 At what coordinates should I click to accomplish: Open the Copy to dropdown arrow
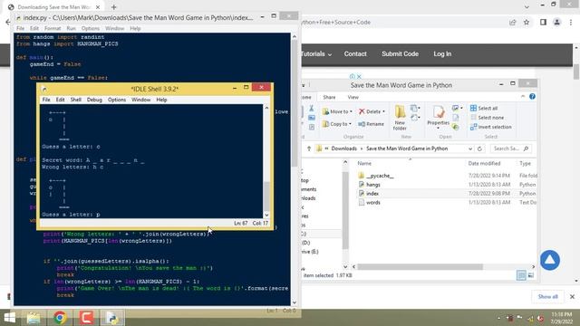tap(350, 124)
